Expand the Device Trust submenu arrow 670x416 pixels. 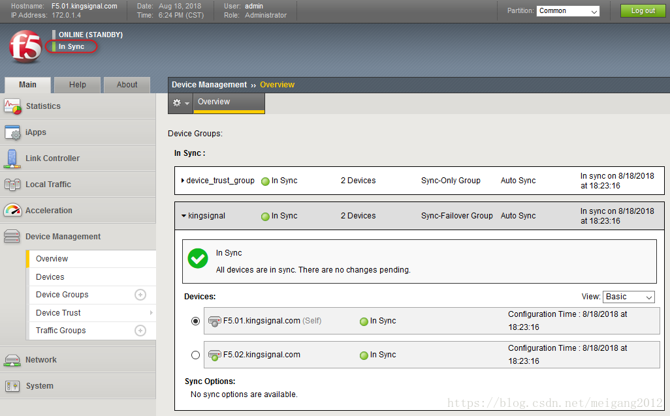(x=152, y=313)
